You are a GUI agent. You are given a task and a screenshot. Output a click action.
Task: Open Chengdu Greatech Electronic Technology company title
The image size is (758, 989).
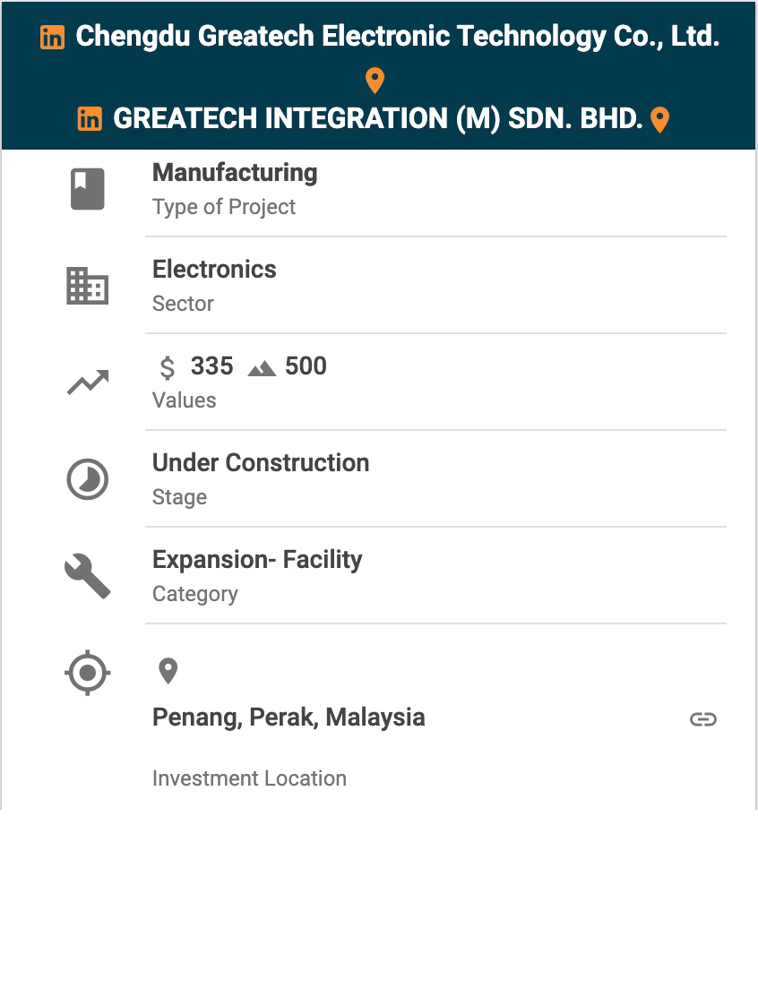coord(397,37)
